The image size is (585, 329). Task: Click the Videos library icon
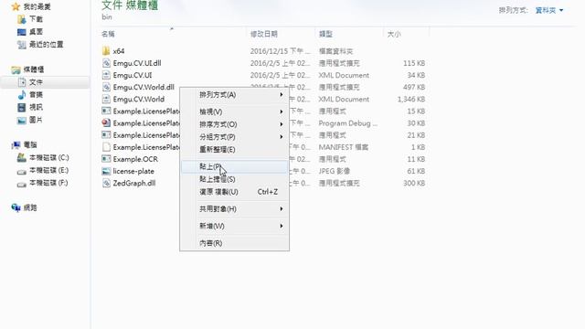[22, 108]
